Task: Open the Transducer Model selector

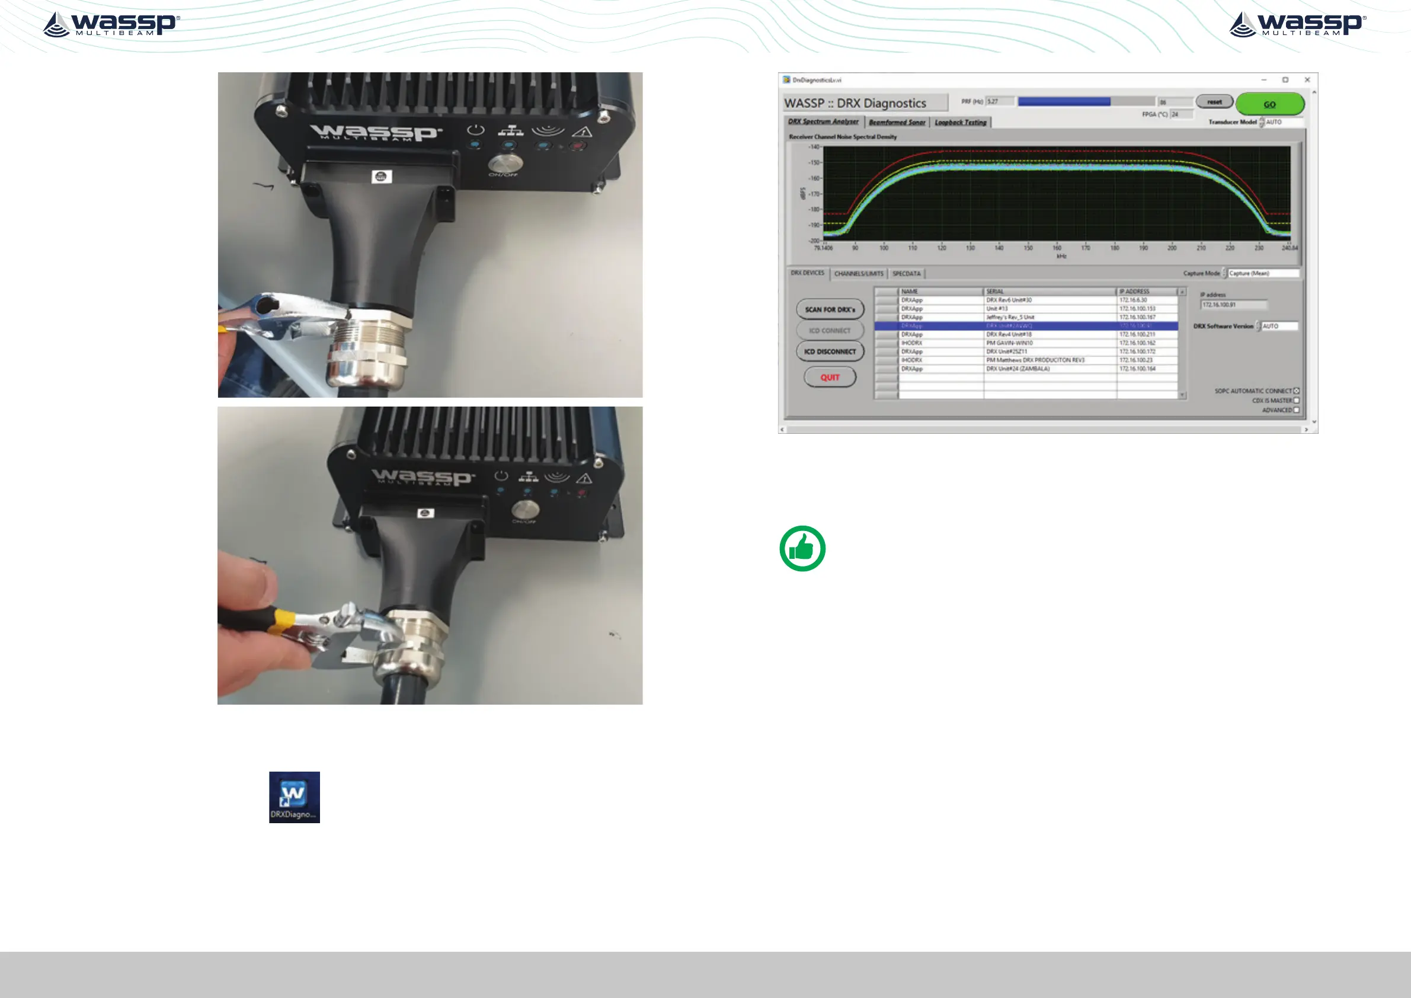Action: [x=1283, y=122]
